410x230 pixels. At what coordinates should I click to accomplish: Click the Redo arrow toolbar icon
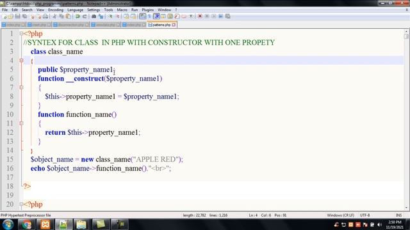[85, 17]
